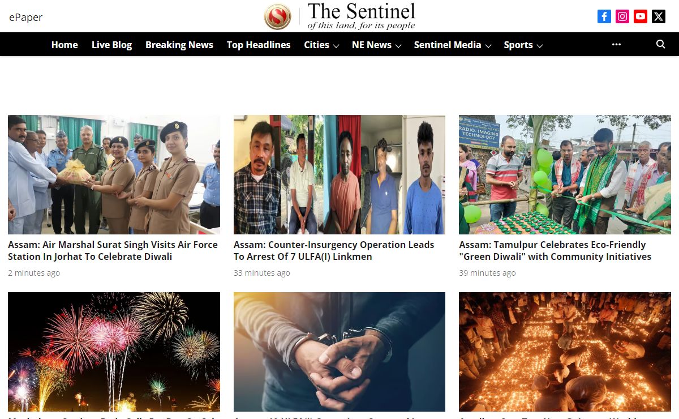Open The Sentinel Instagram icon
This screenshot has height=419, width=679.
click(622, 16)
